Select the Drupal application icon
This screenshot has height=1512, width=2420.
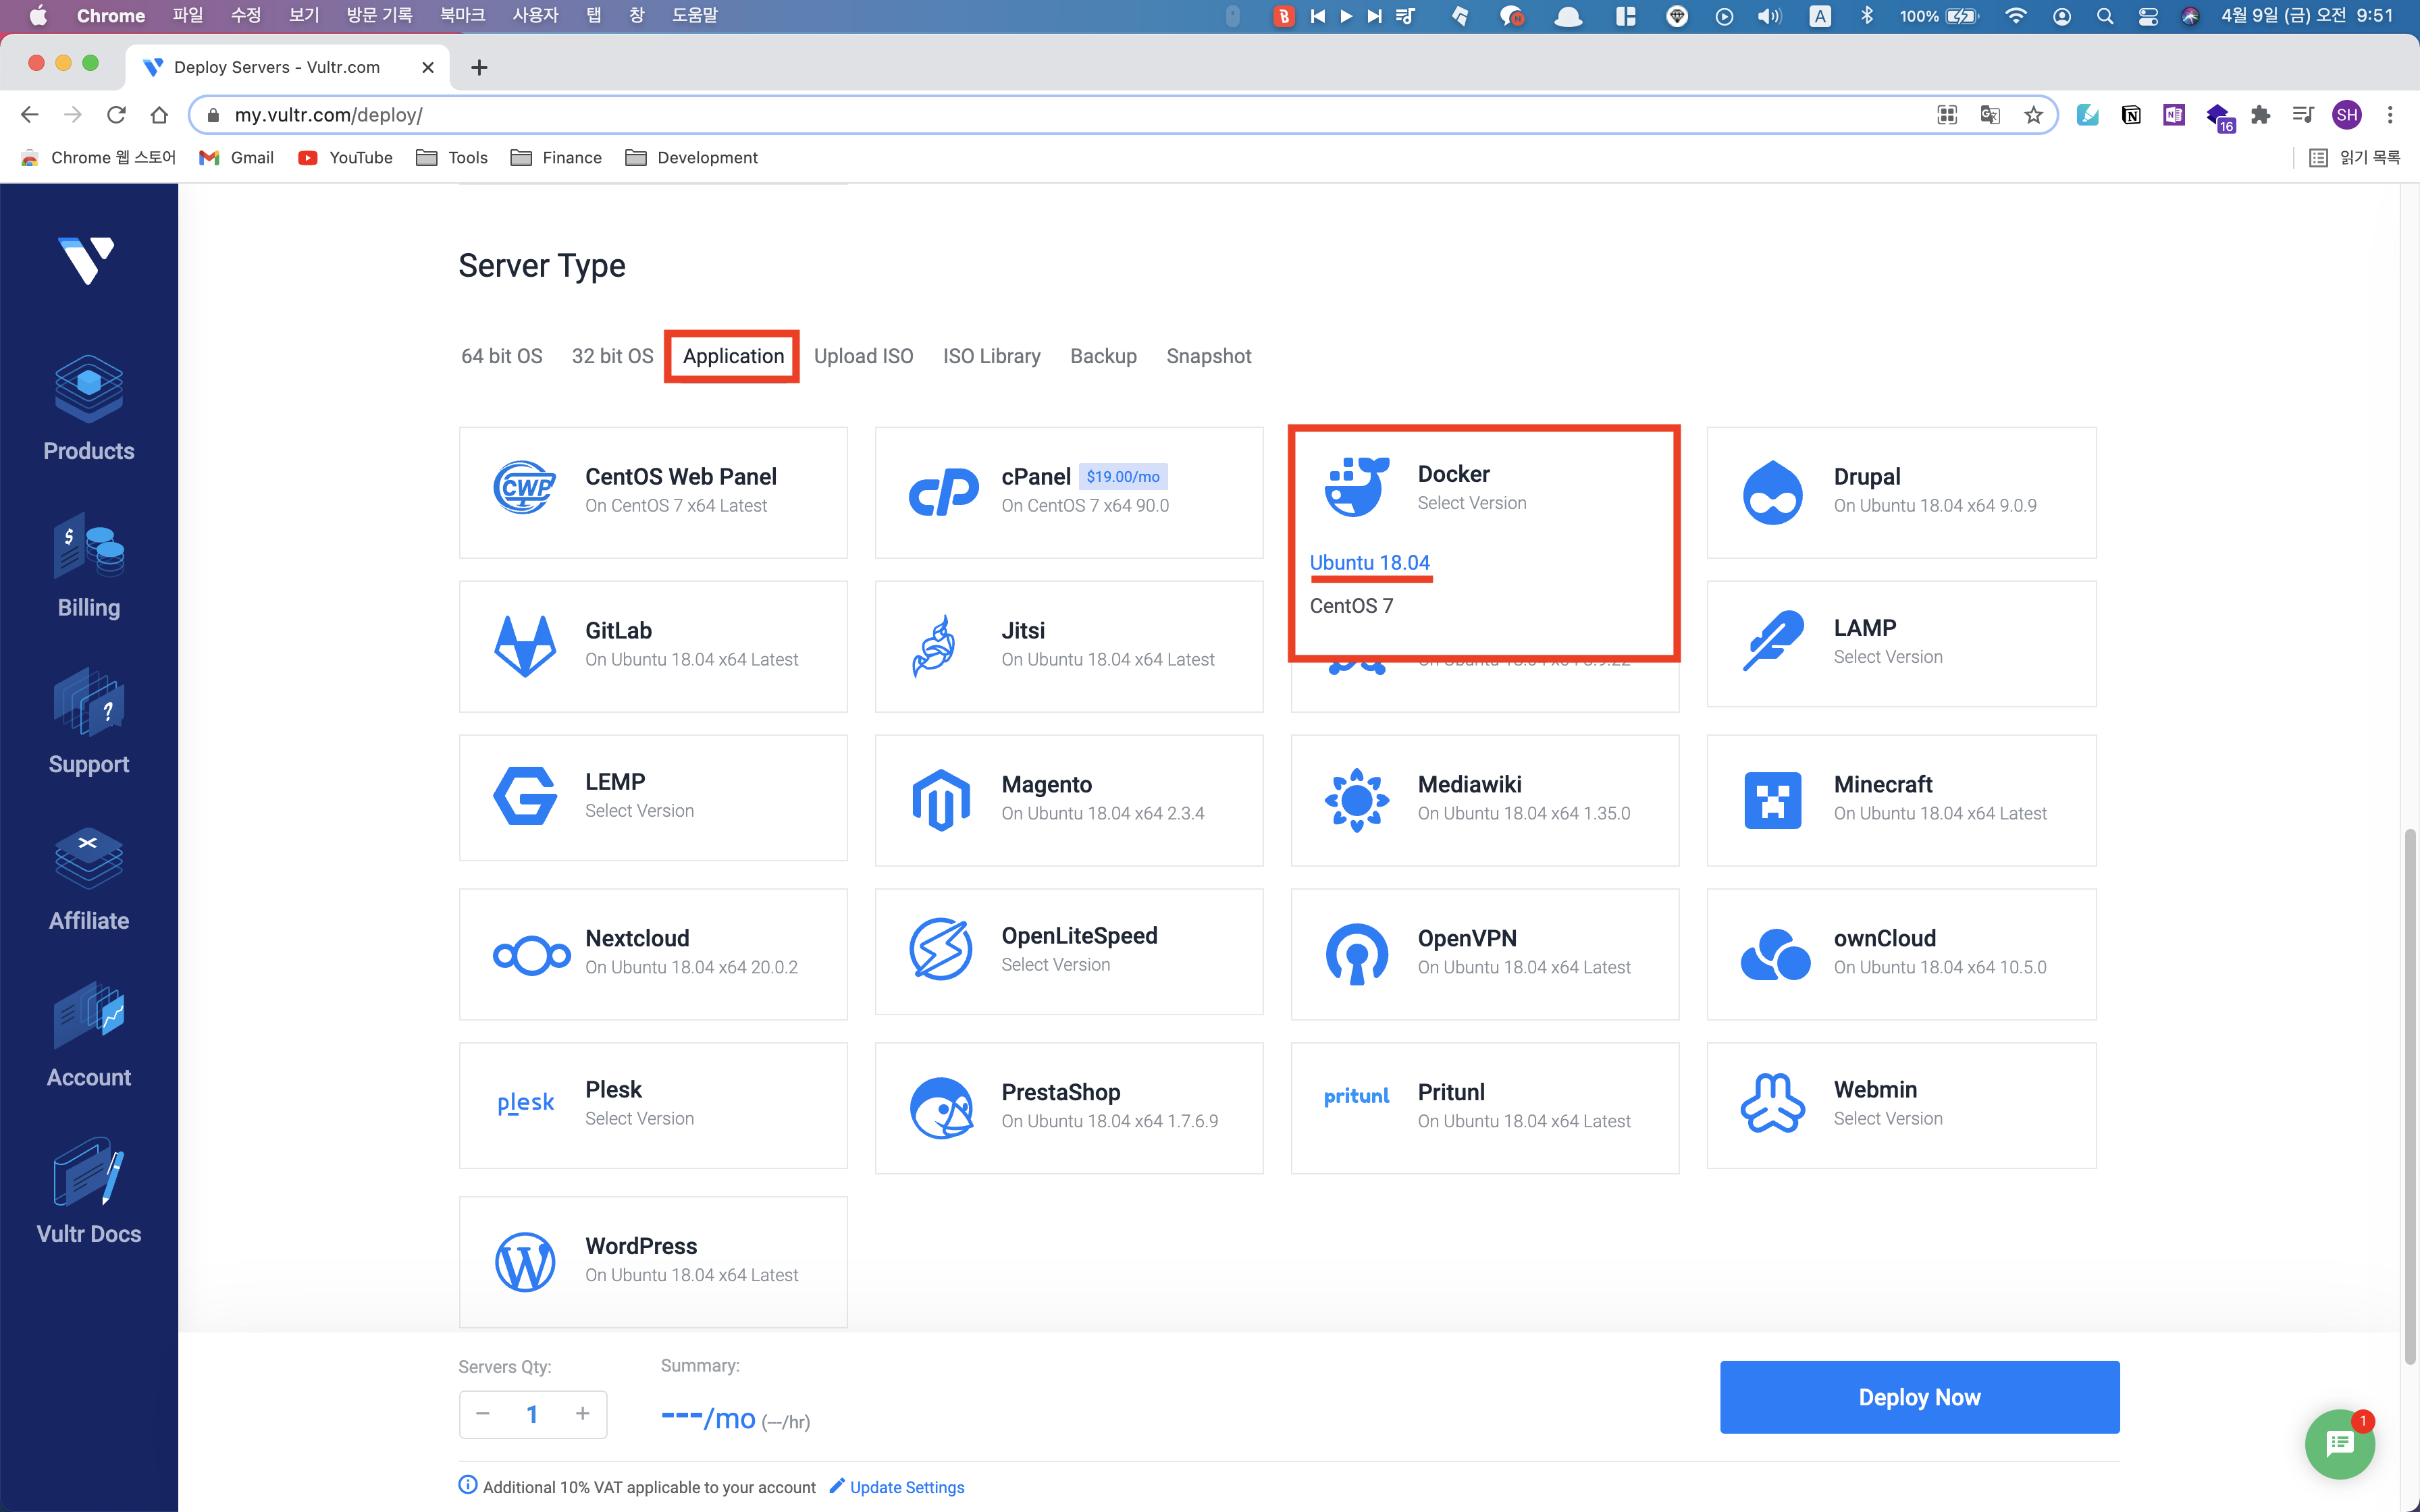coord(1772,492)
